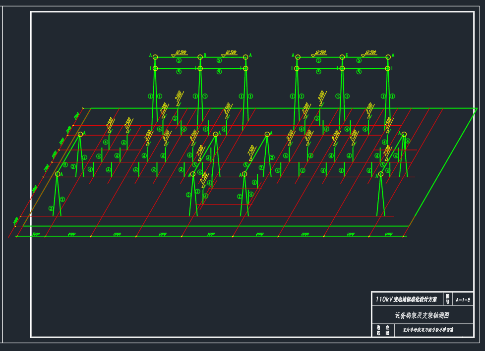Select the circled 3 marker under right gantry

coord(317,118)
